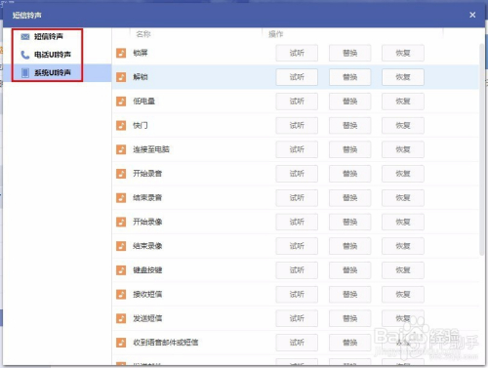Play the 低电量 sound via 试听
Screen dimensions: 488x368
297,102
